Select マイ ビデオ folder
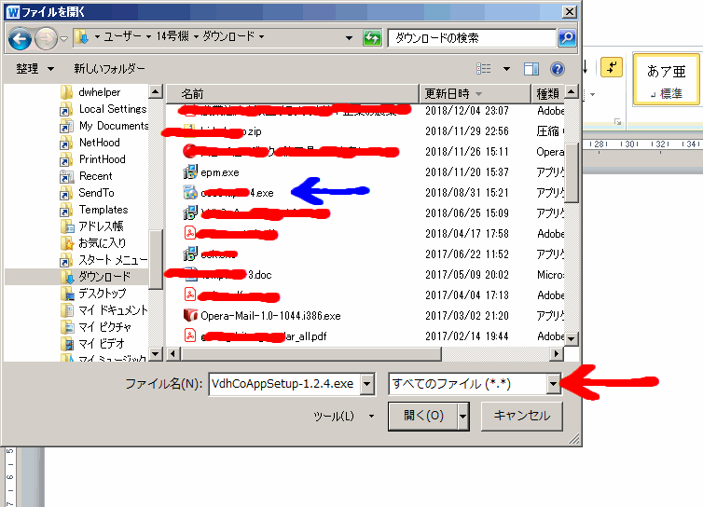 (102, 344)
